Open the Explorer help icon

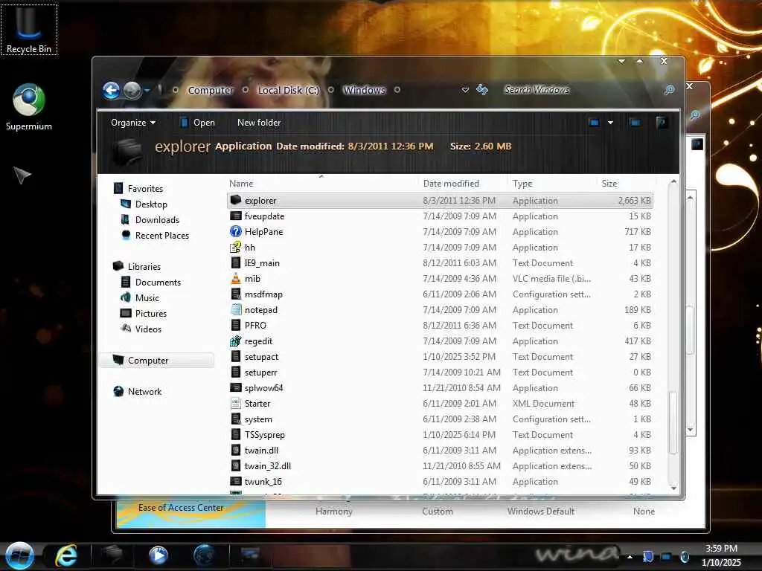(x=661, y=123)
